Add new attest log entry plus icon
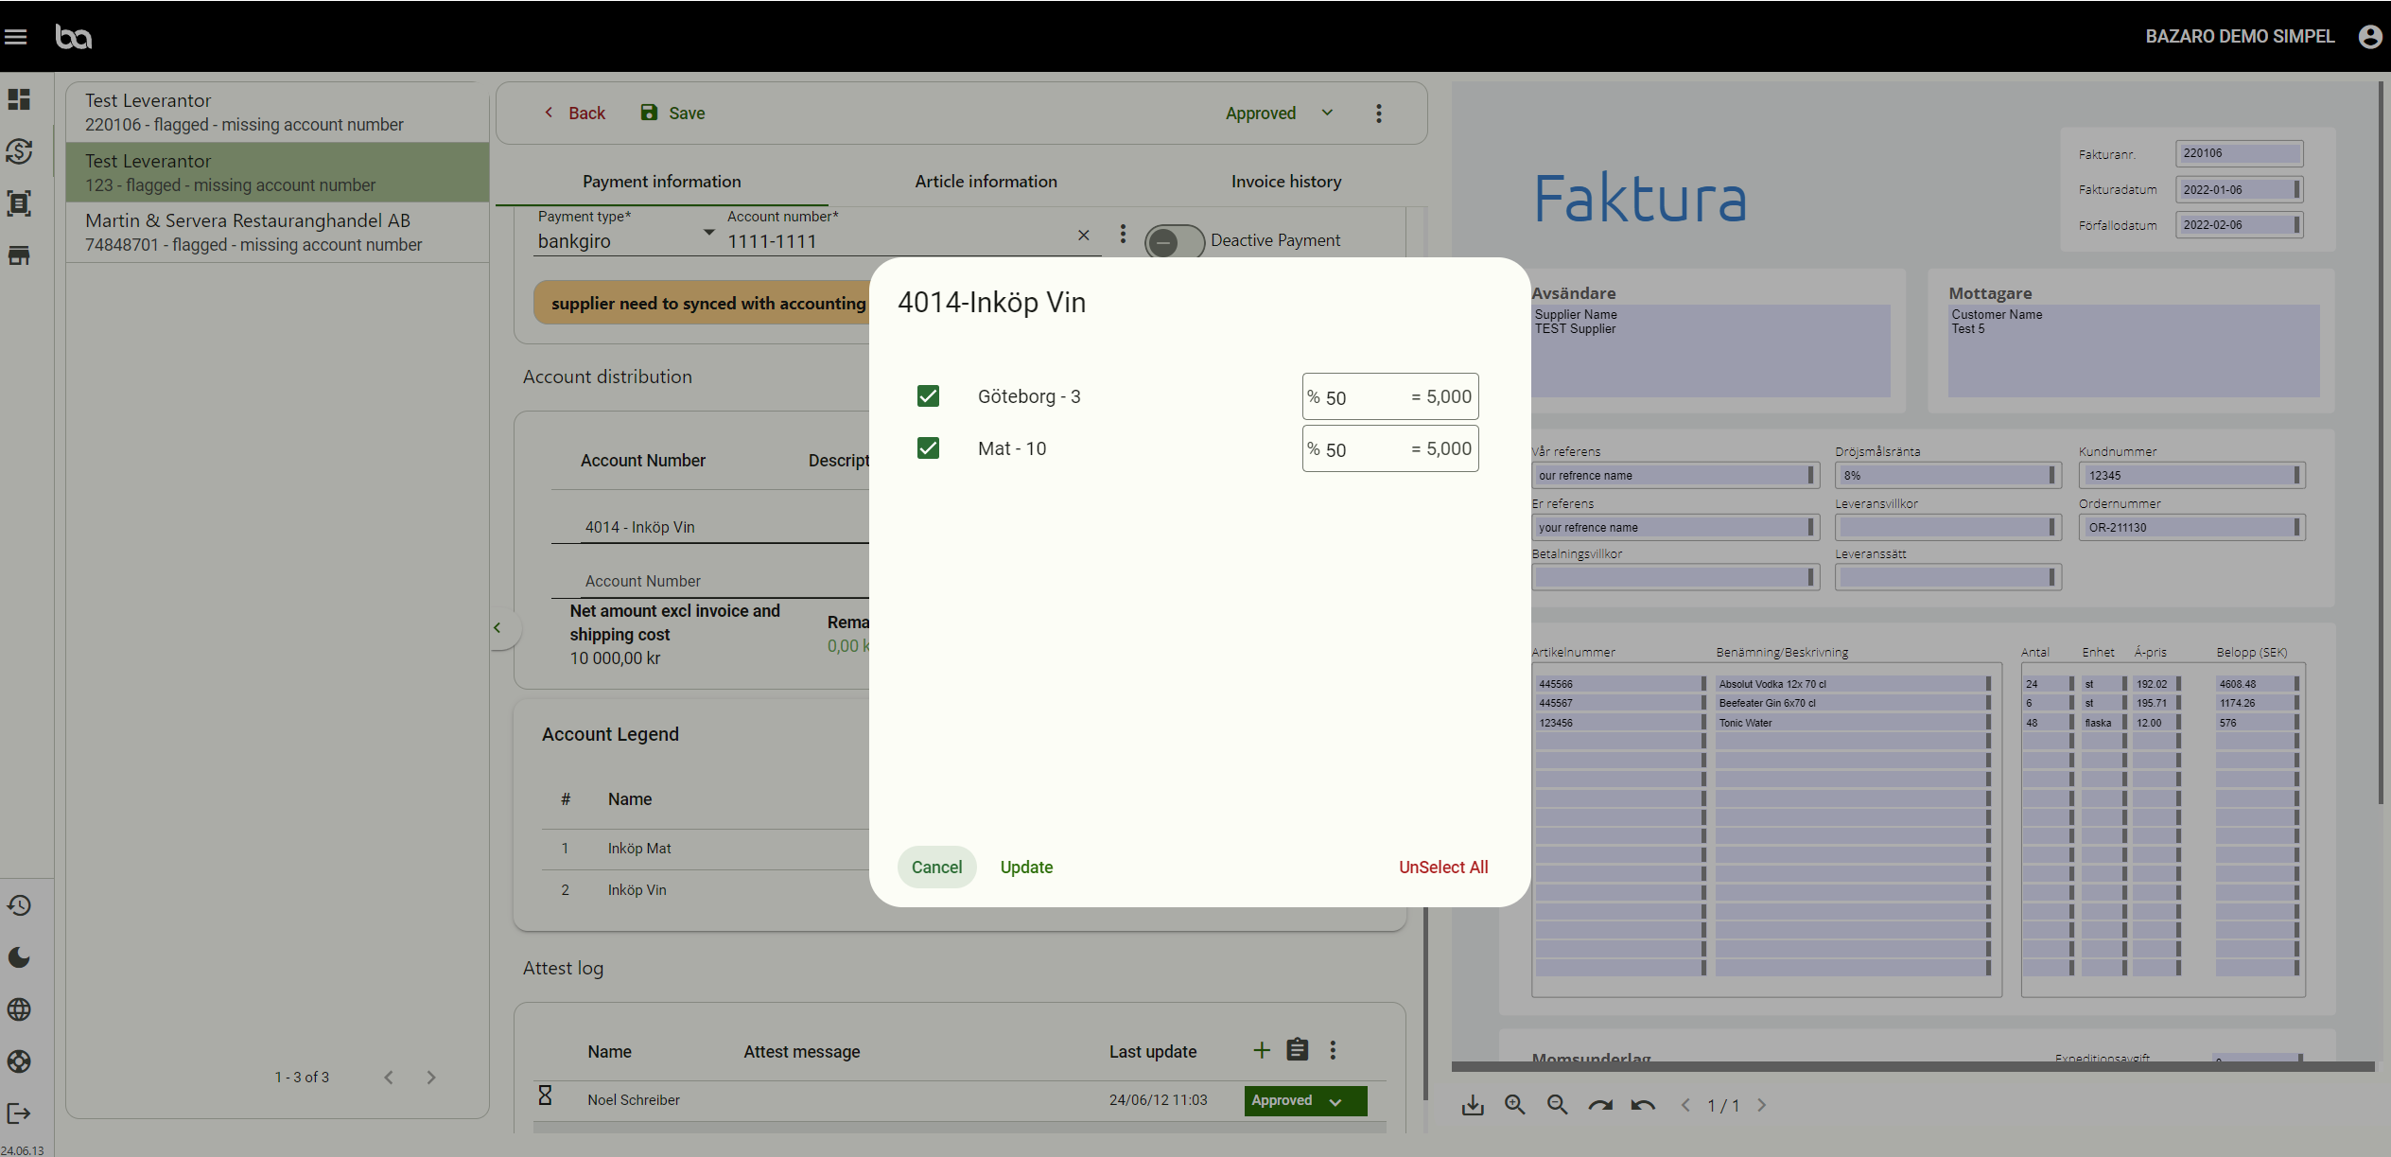 [1261, 1050]
